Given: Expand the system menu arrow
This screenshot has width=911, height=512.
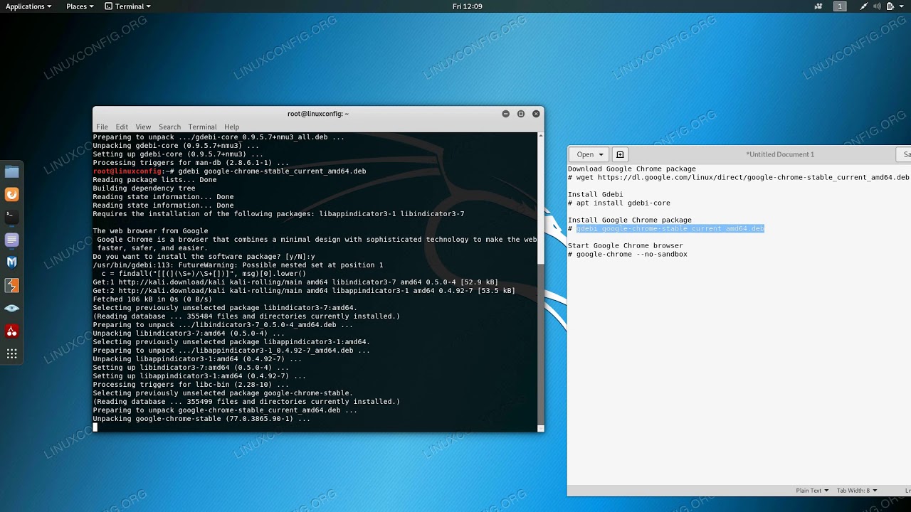Looking at the screenshot, I should click(901, 6).
